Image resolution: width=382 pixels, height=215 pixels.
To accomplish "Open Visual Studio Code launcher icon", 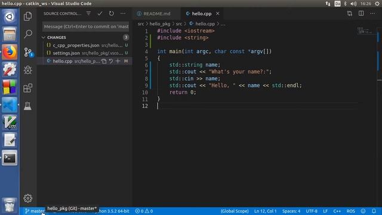I will click(x=10, y=105).
